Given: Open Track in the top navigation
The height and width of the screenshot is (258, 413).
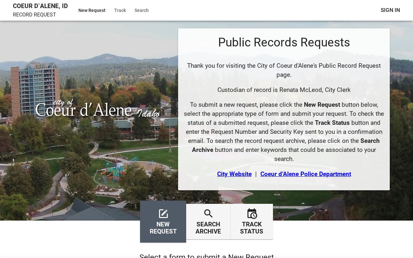Looking at the screenshot, I should point(120,10).
